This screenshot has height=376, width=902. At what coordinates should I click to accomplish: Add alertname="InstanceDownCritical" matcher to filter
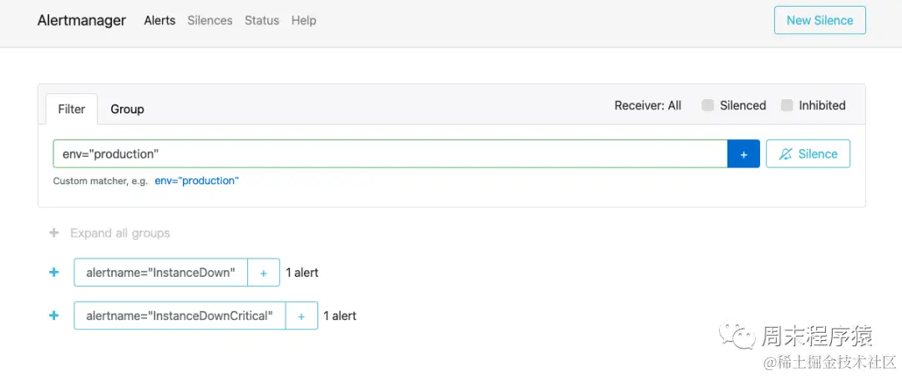click(x=302, y=316)
